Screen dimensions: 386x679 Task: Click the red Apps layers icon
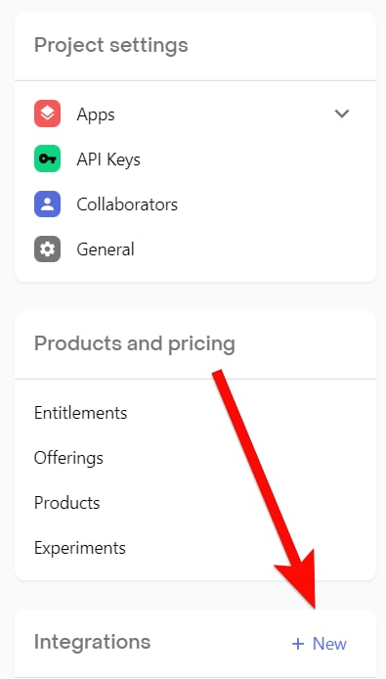47,113
